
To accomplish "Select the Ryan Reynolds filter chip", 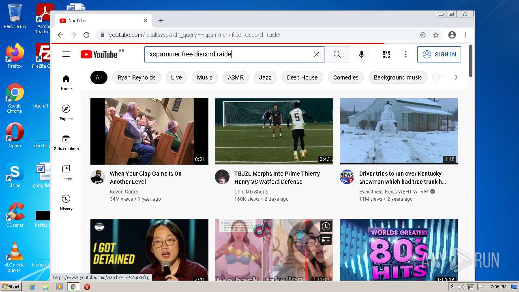I will 137,77.
